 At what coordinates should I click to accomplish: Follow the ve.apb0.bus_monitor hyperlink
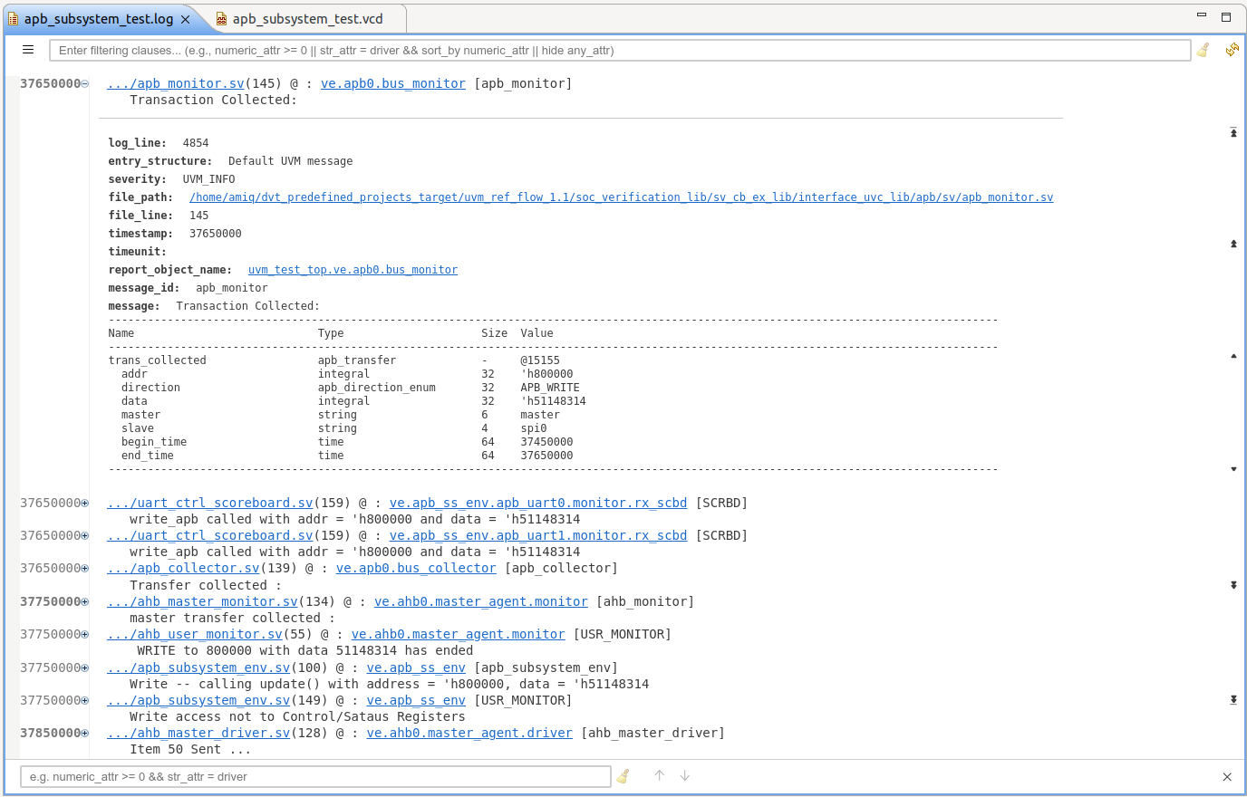[x=392, y=82]
